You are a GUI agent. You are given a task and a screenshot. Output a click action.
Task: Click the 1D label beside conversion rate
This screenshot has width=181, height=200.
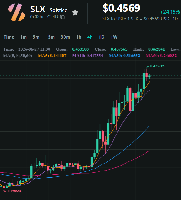click(x=175, y=19)
